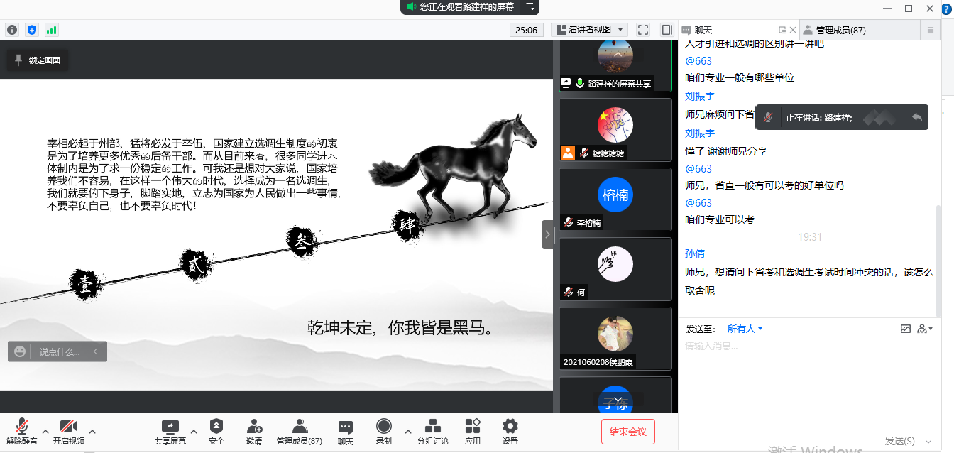Click the network signal quality icon
The height and width of the screenshot is (453, 954).
point(51,30)
